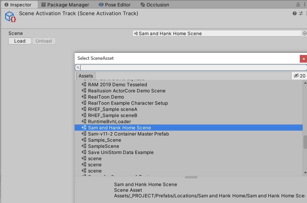Select Sam-v11-2 Container Master Prefab

[188, 134]
